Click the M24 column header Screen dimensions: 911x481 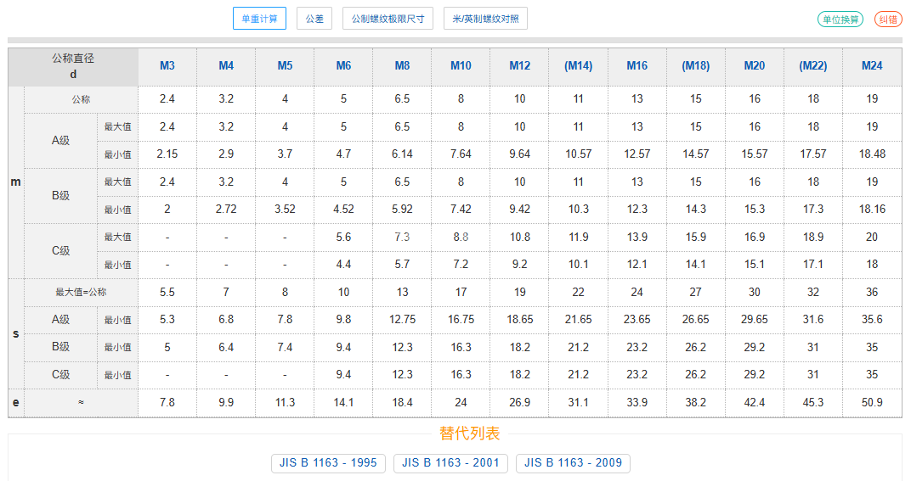(872, 66)
